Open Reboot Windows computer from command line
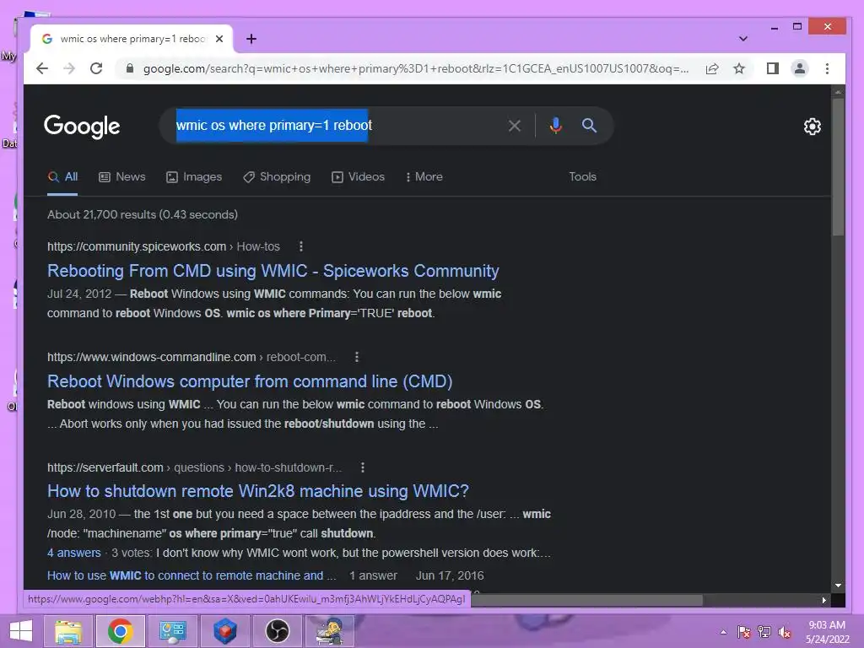This screenshot has height=648, width=864. pos(250,381)
